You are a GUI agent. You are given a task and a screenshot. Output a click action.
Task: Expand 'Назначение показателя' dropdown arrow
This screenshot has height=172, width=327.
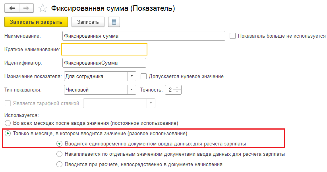point(132,76)
